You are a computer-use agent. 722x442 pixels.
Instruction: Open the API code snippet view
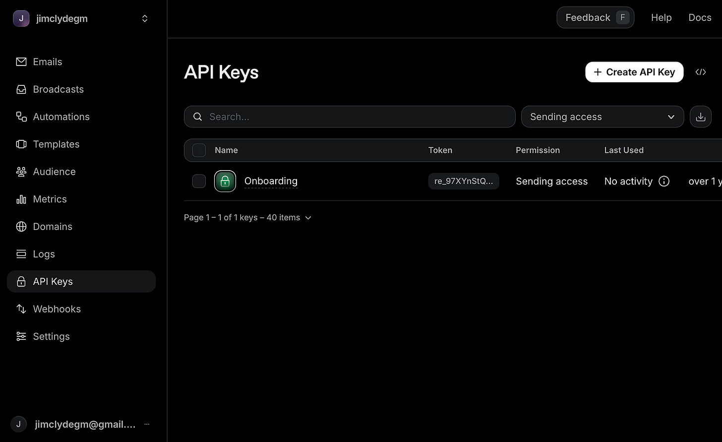point(701,72)
